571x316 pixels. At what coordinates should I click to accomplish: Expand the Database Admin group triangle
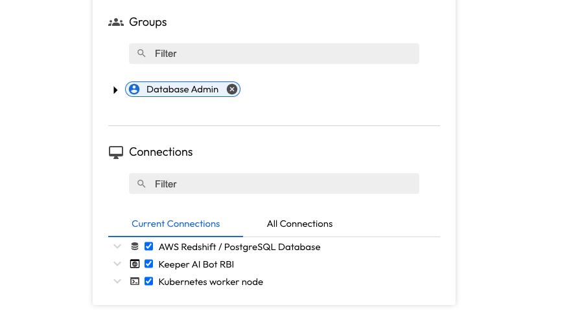[x=115, y=90]
